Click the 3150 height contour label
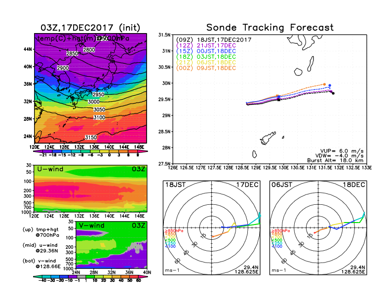This screenshot has width=391, height=302. (x=91, y=138)
